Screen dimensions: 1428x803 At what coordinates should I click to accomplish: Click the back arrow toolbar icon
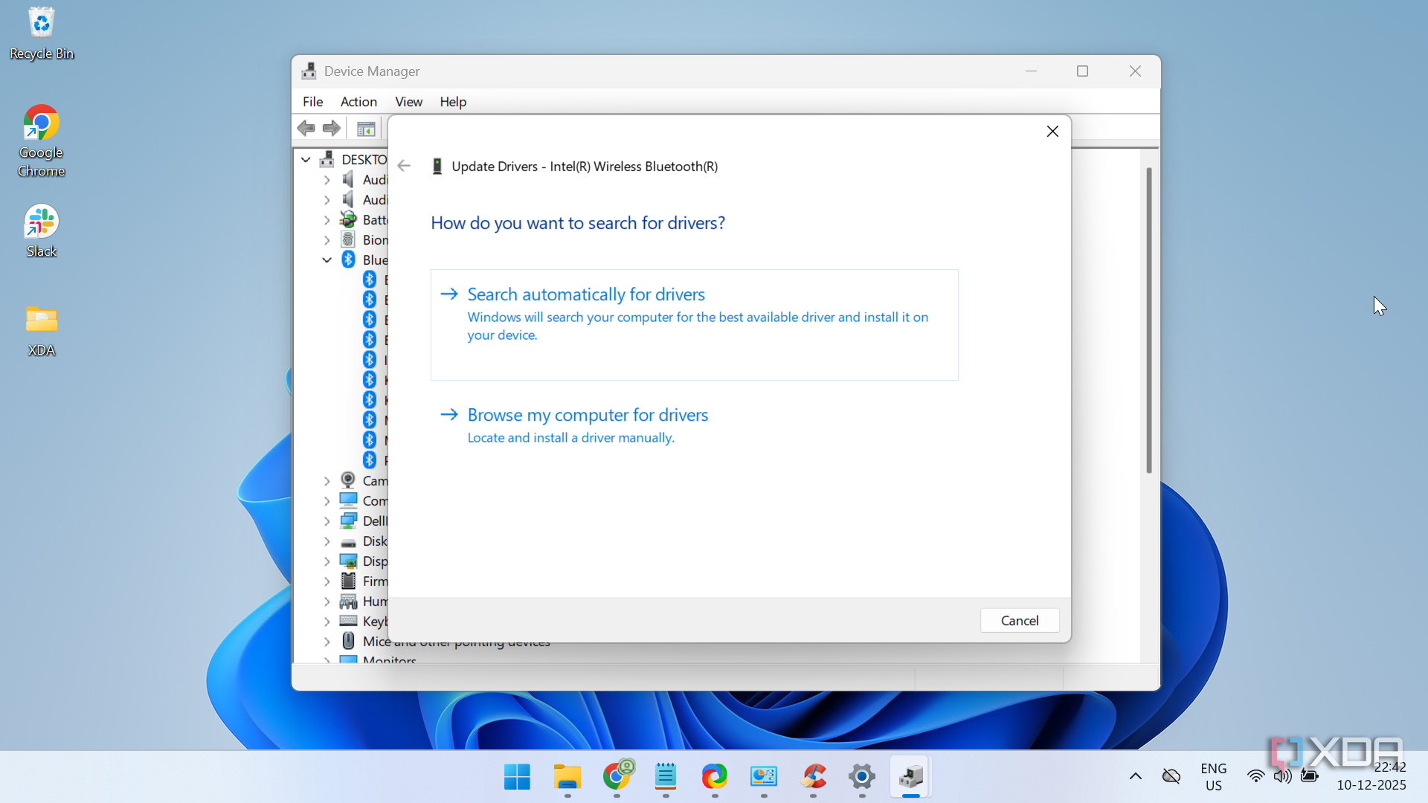point(306,128)
